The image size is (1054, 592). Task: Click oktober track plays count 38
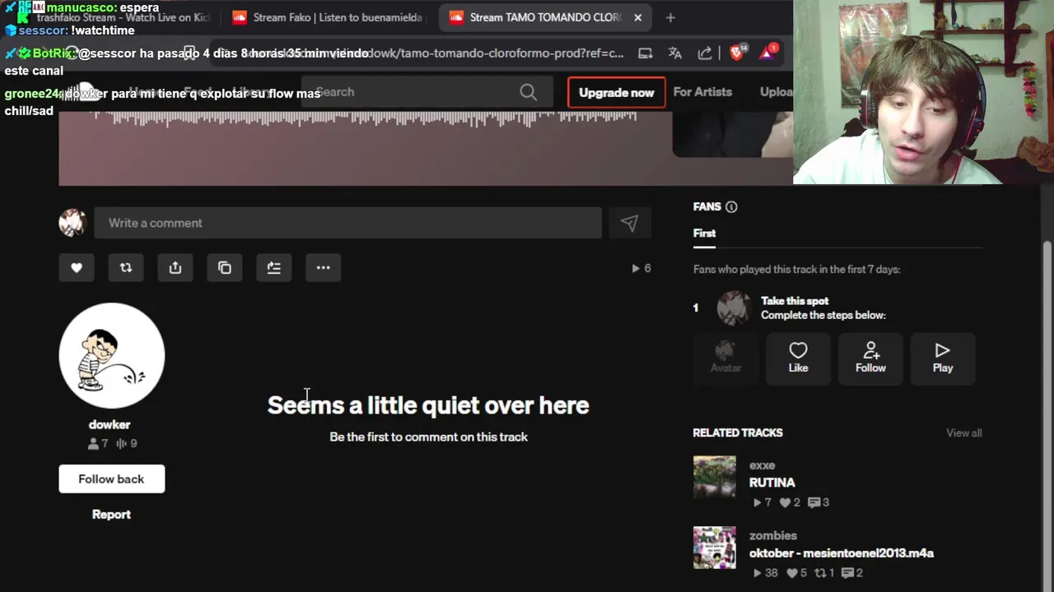(x=765, y=573)
